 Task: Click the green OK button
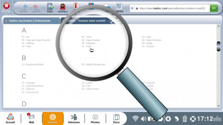click(x=214, y=8)
